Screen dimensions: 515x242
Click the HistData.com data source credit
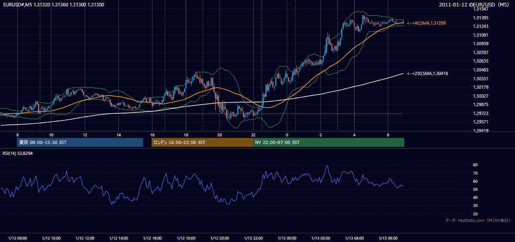point(478,221)
